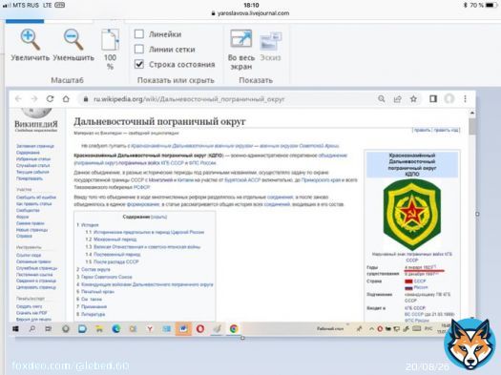Click the page scrollbar thumb
Image resolution: width=501 pixels, height=375 pixels.
pos(472,127)
